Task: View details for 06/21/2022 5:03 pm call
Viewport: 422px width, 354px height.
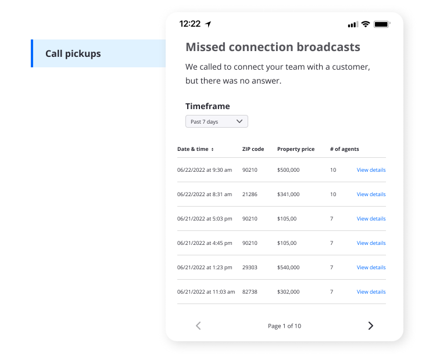Action: click(x=371, y=219)
